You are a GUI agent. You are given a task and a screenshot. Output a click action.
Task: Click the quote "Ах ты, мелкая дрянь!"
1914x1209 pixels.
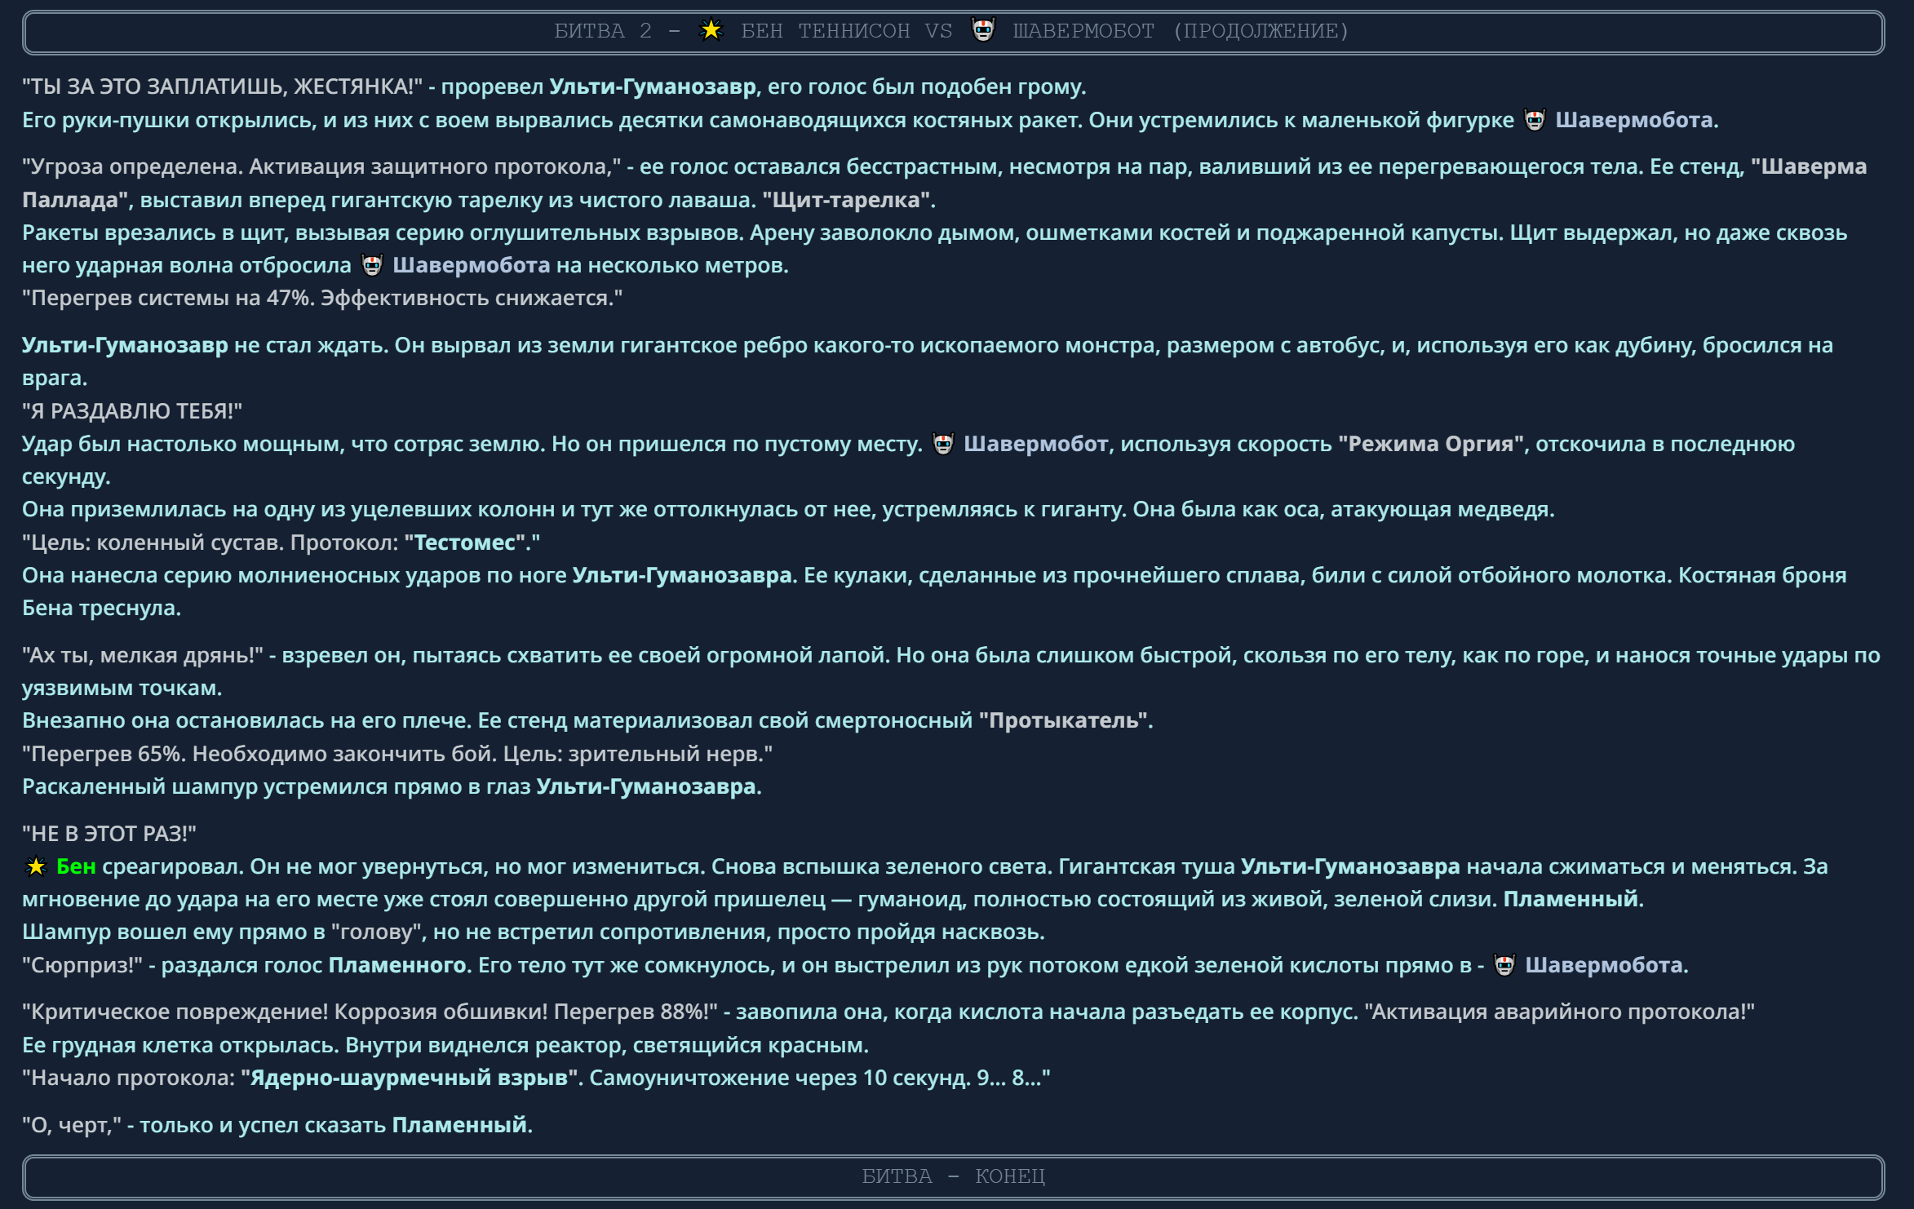pyautogui.click(x=143, y=655)
